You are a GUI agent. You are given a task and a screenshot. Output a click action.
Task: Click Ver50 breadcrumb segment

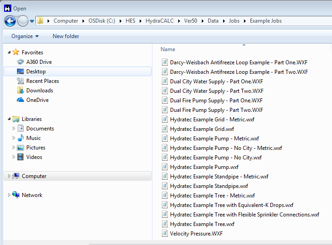tap(190, 21)
